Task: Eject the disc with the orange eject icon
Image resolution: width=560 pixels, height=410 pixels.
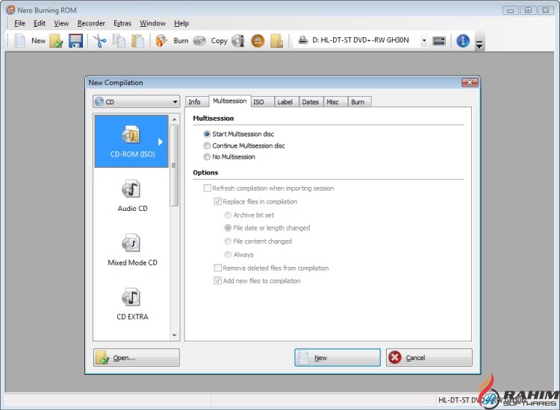Action: tap(258, 41)
